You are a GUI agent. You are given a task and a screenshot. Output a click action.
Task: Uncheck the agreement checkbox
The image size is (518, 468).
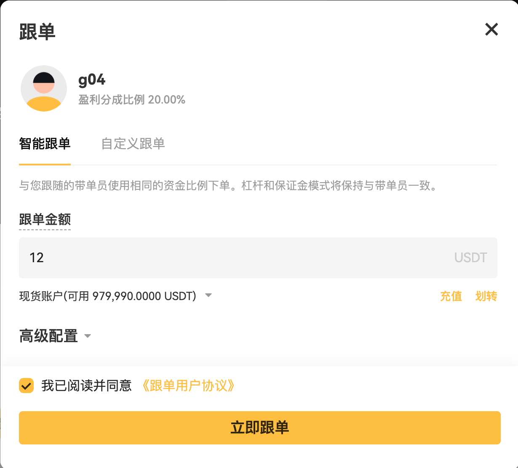click(27, 386)
